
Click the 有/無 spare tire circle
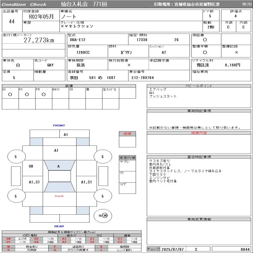point(103,216)
